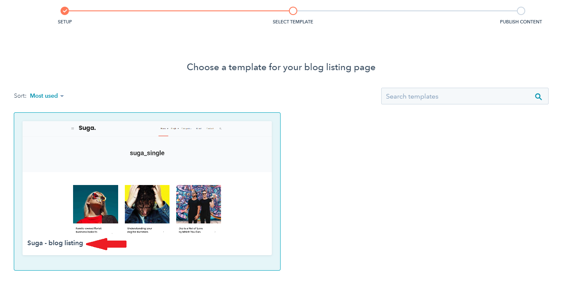Click the SETUP step label
This screenshot has width=572, height=289.
click(65, 22)
